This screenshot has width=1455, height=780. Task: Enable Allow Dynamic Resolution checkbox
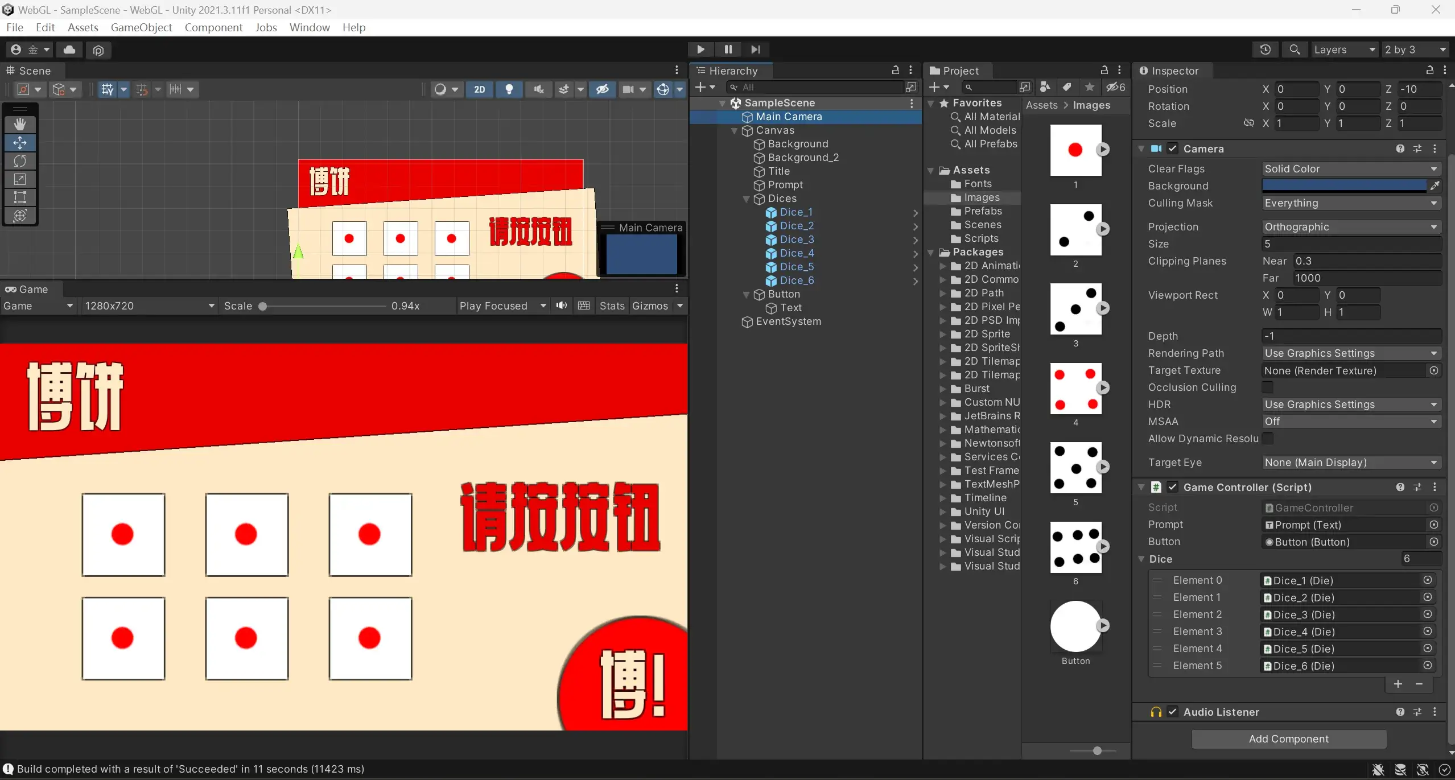coord(1267,439)
